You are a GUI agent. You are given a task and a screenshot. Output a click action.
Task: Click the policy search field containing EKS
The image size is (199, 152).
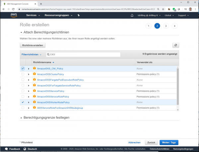83,55
